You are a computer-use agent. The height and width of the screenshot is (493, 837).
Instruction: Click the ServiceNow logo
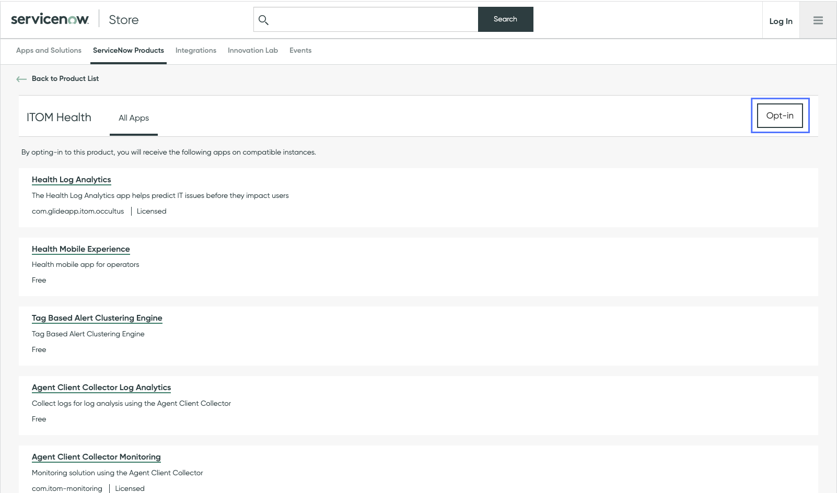(50, 19)
